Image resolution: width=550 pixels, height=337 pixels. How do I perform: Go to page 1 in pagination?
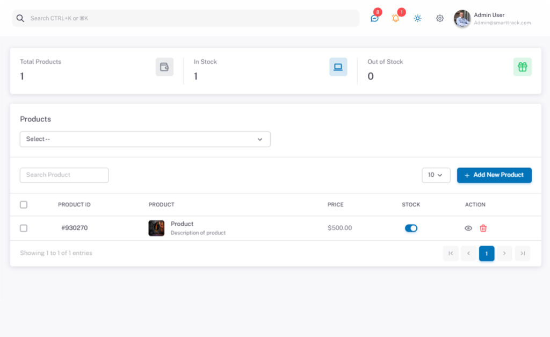486,254
